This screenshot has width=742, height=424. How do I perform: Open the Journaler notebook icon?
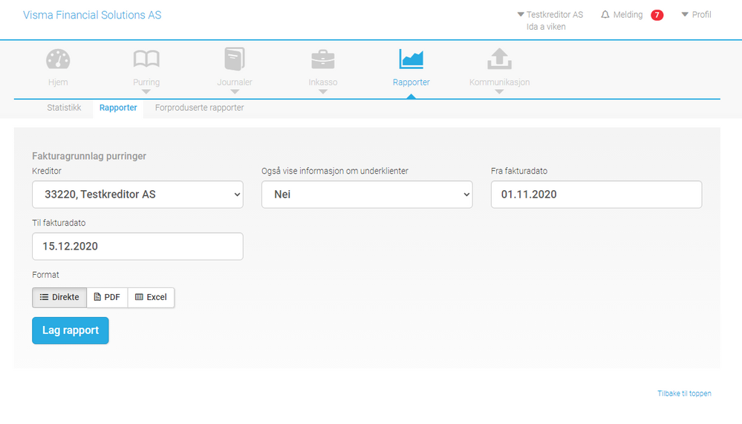[234, 59]
